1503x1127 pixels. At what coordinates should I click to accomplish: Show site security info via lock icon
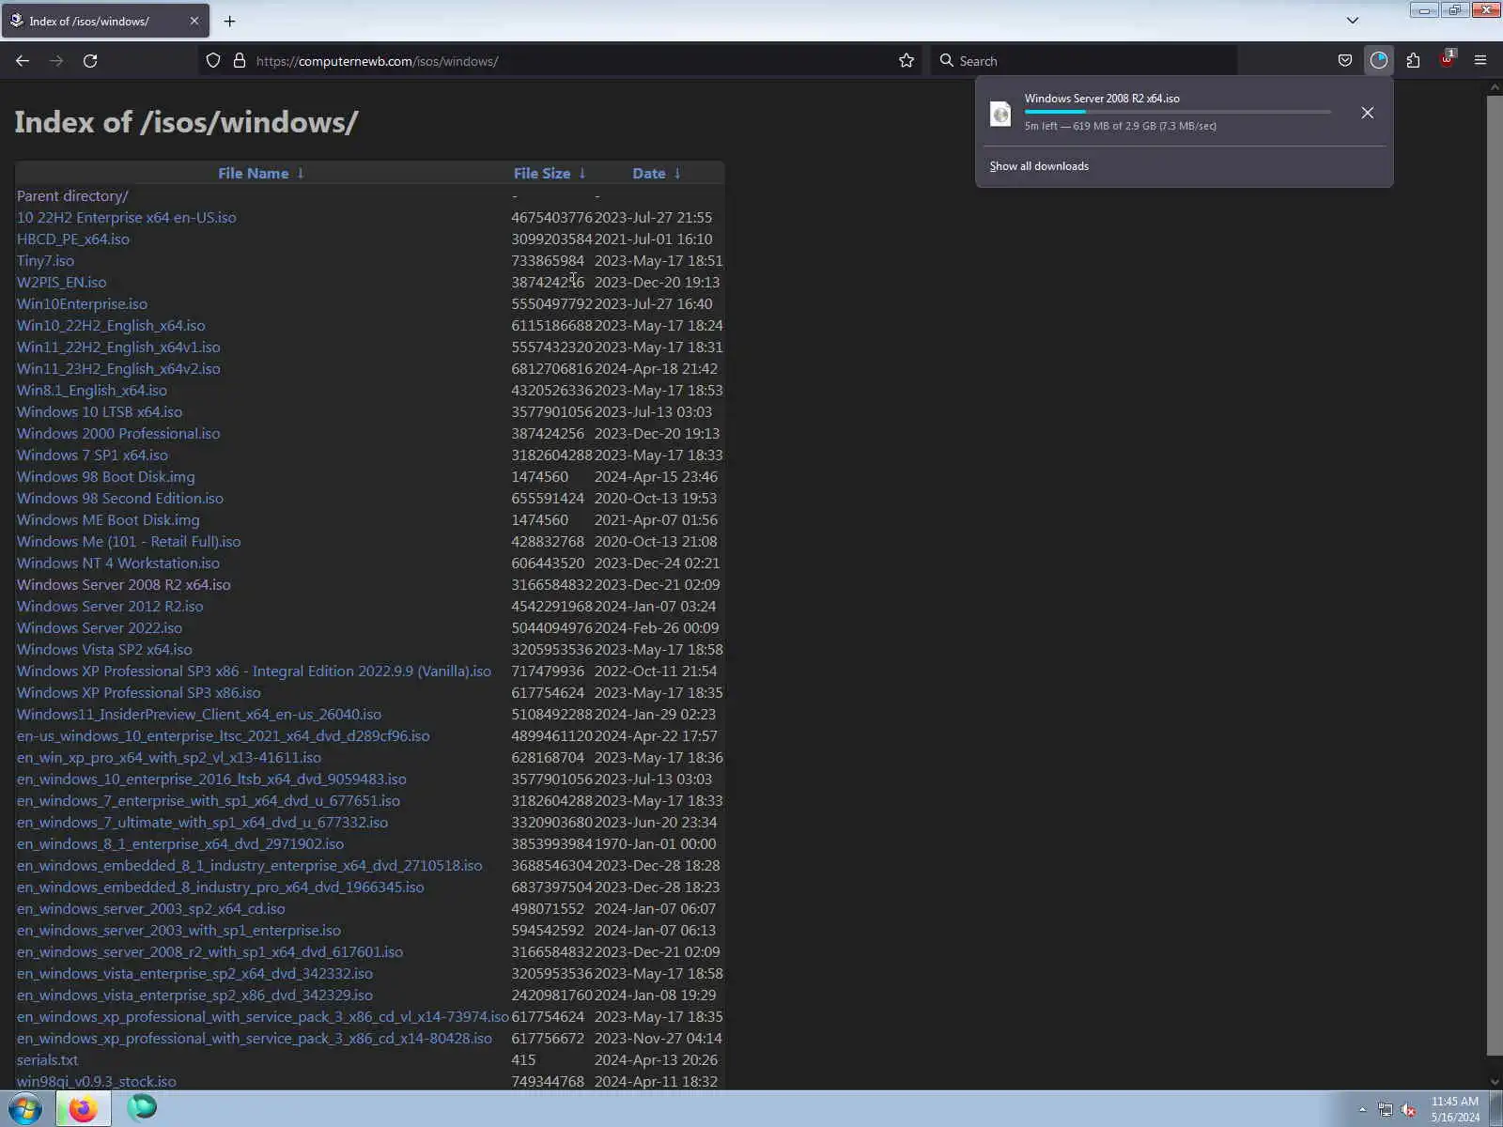click(240, 61)
